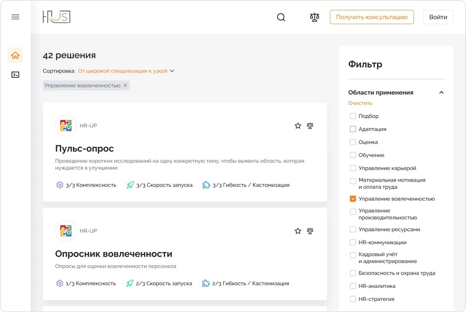This screenshot has width=466, height=312.
Task: Click the Войти button
Action: point(438,17)
